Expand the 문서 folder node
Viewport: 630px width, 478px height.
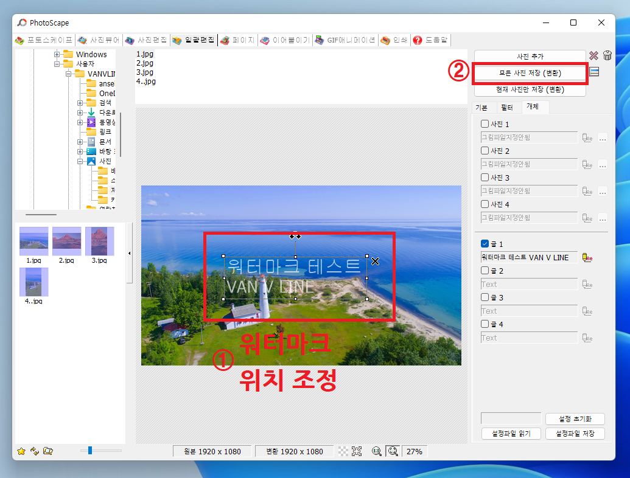pos(80,142)
